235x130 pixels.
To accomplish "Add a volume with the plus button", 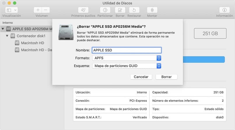I will tap(38, 10).
